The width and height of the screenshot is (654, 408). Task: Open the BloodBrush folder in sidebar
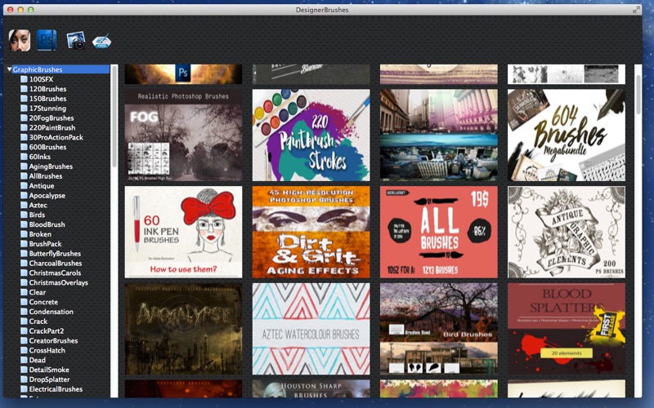pos(47,224)
